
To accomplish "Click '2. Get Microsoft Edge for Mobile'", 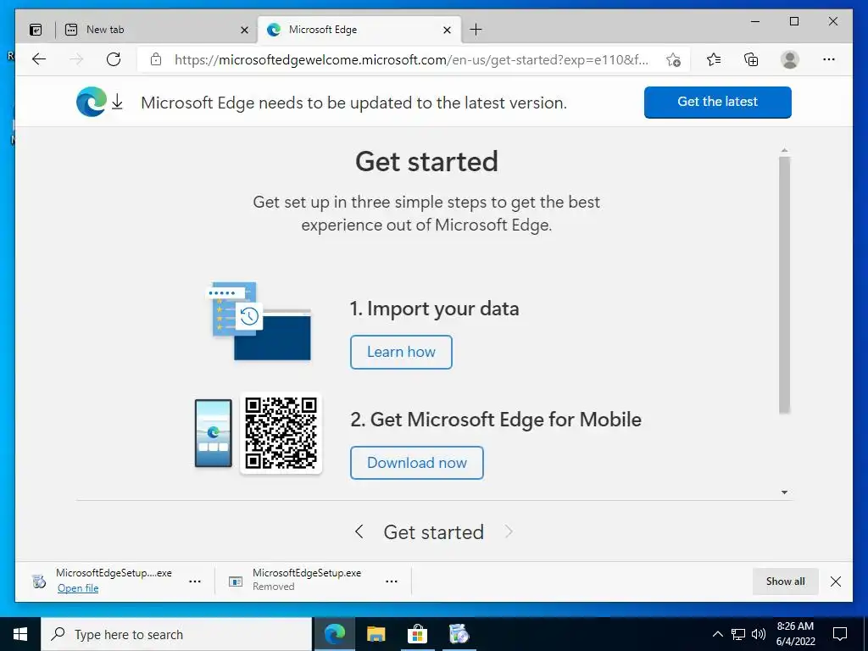I will coord(495,420).
